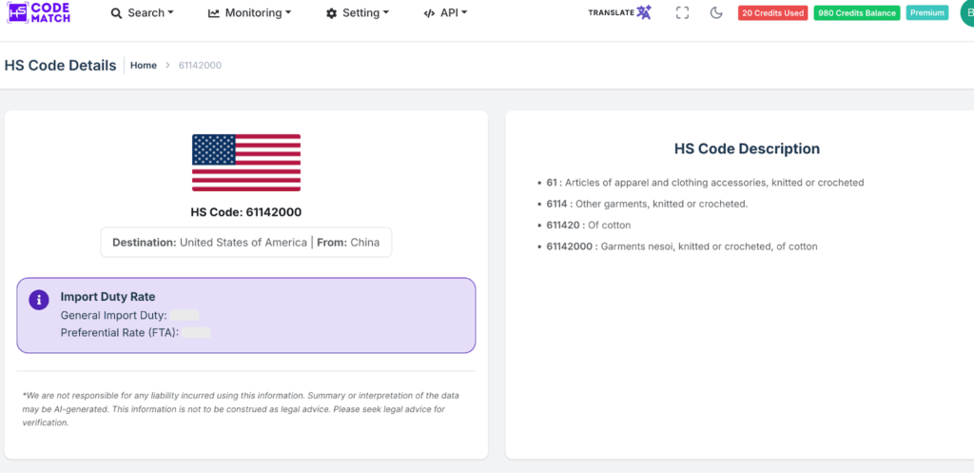This screenshot has height=473, width=974.
Task: Click the Translate icon
Action: coord(644,12)
